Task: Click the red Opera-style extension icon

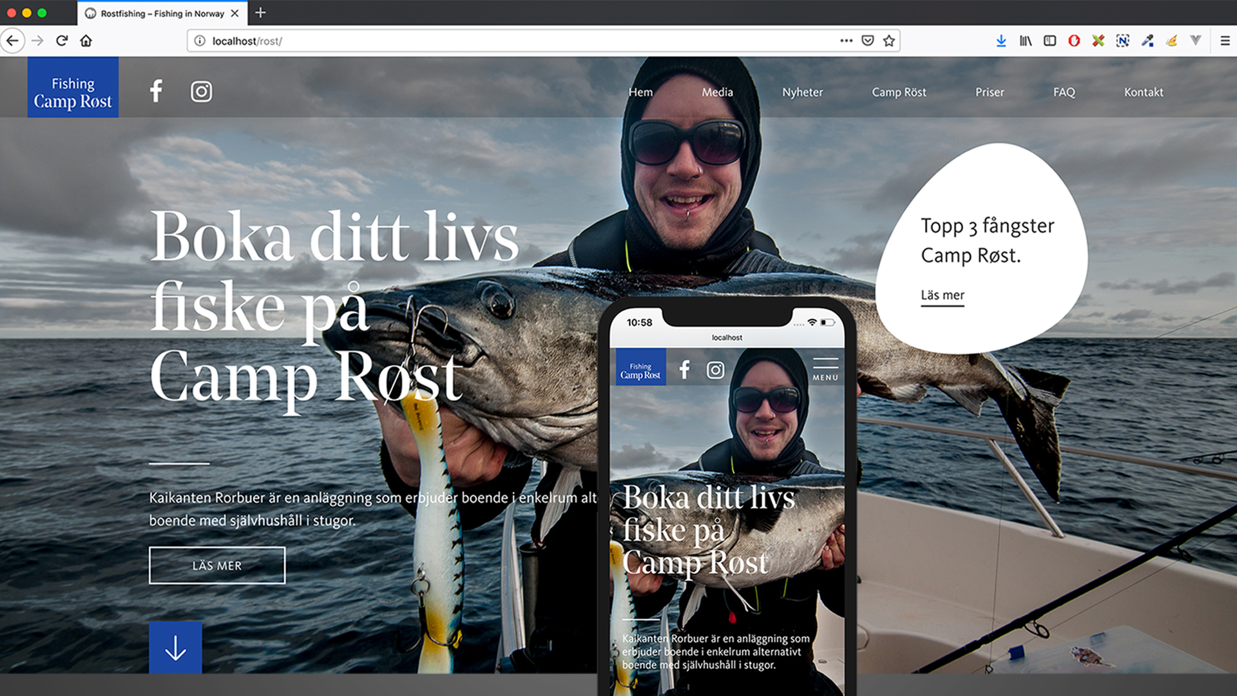Action: click(1074, 41)
